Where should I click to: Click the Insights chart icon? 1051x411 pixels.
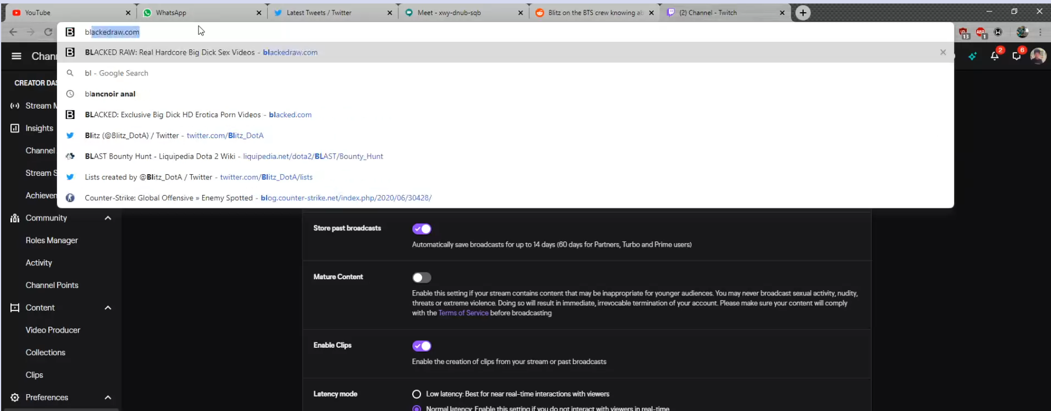[15, 128]
